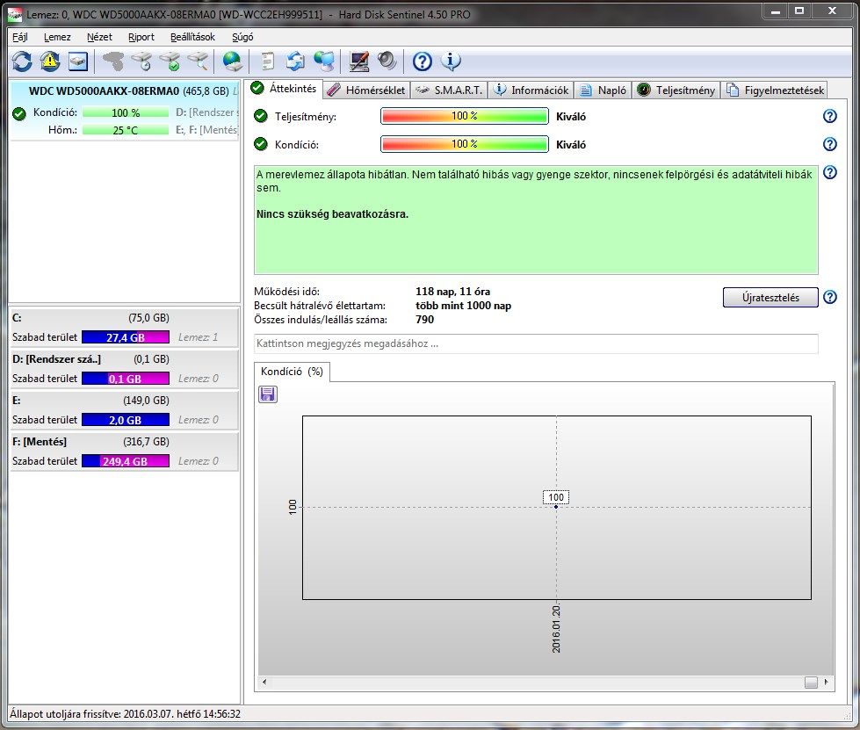Select disk WDC WD5000AAKX-08ERMA0 in list

[125, 110]
